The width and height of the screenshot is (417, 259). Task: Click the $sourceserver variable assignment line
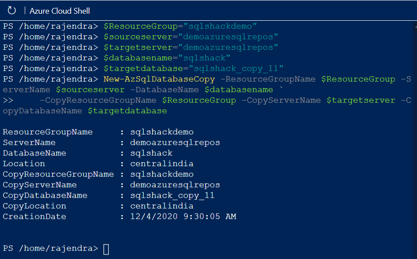coord(191,37)
